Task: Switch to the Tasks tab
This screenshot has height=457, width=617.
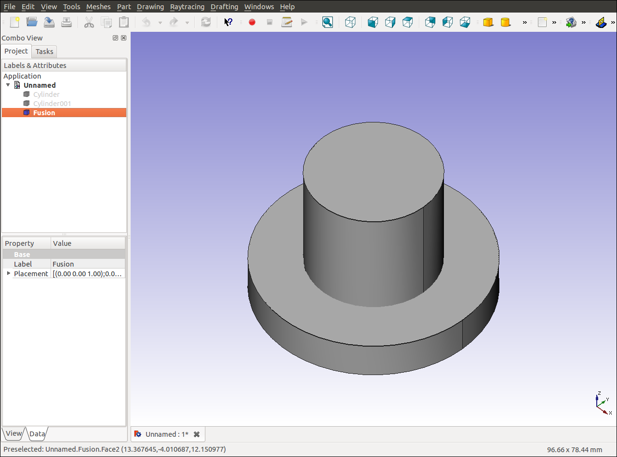Action: click(x=44, y=52)
